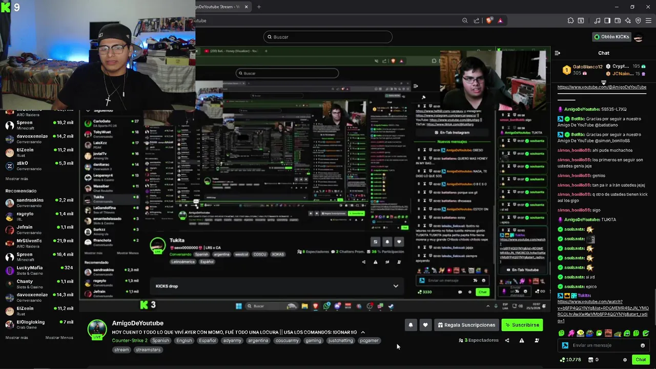Open Brave Shields lion icon
Image resolution: width=656 pixels, height=369 pixels.
[x=489, y=20]
